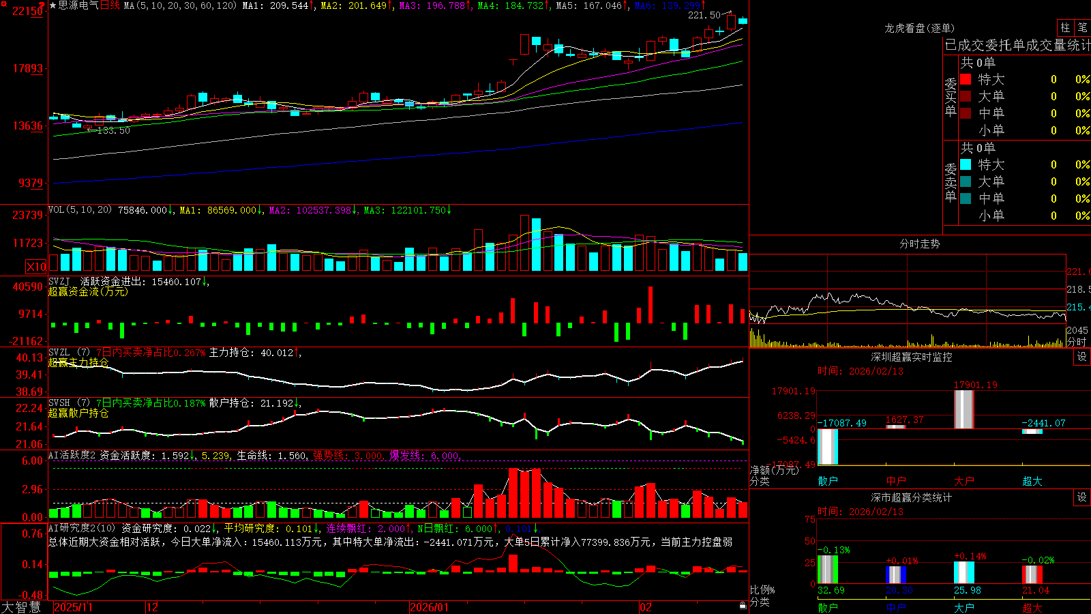
Task: Click the 133.50 low price label
Action: coord(113,130)
